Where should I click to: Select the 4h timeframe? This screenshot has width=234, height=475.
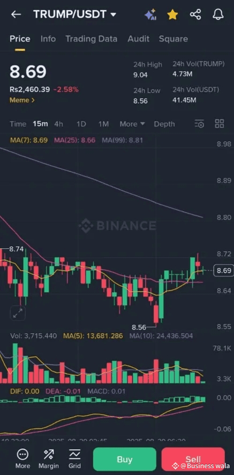(x=58, y=124)
